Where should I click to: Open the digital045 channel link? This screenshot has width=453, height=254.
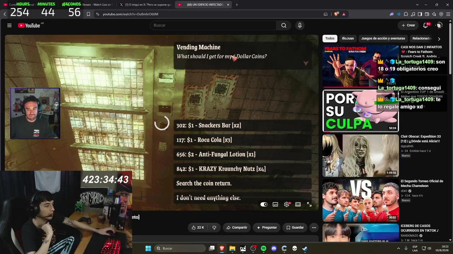click(x=407, y=146)
